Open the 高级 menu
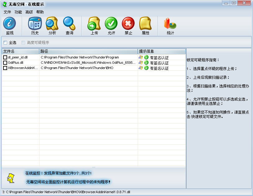The width and height of the screenshot is (253, 196). click(x=29, y=12)
